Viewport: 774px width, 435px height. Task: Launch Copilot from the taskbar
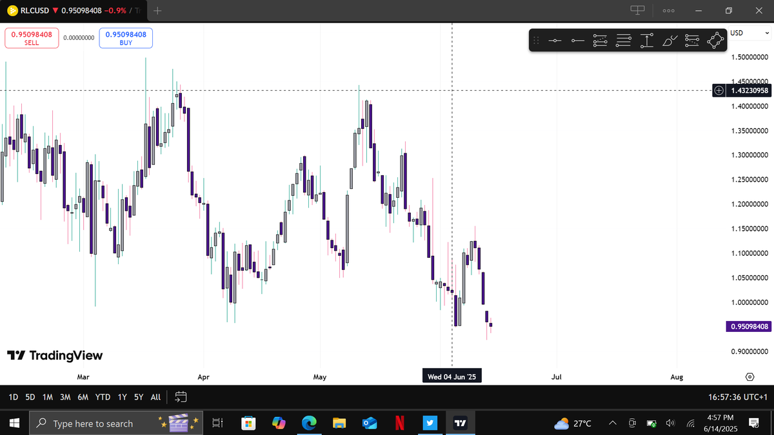(x=279, y=423)
